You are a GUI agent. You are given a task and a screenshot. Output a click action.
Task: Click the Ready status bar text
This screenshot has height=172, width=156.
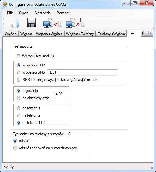tap(9, 167)
